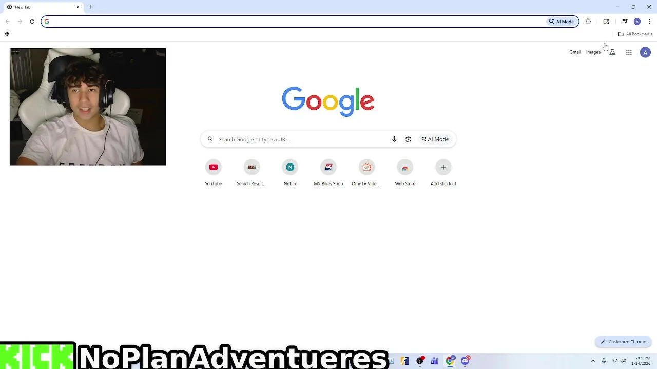Open the All Bookmarks folder

635,34
